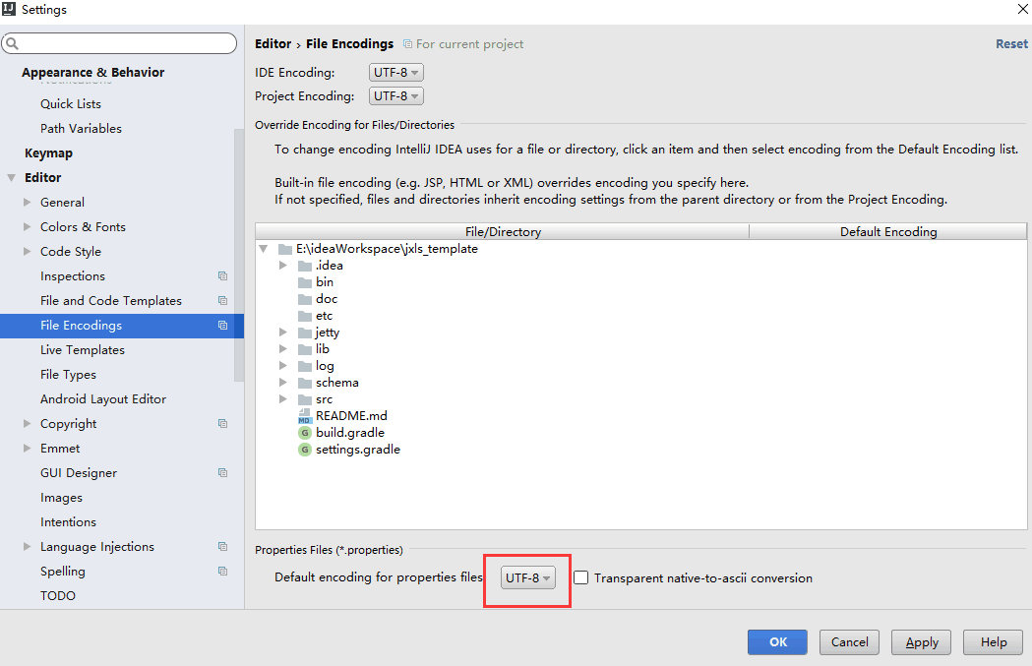
Task: Click the For current project icon in header
Action: click(x=407, y=44)
